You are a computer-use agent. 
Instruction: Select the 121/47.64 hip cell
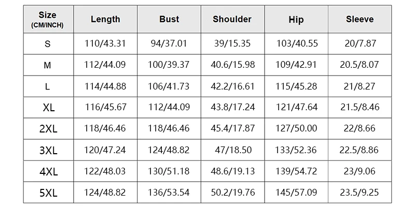tap(296, 108)
